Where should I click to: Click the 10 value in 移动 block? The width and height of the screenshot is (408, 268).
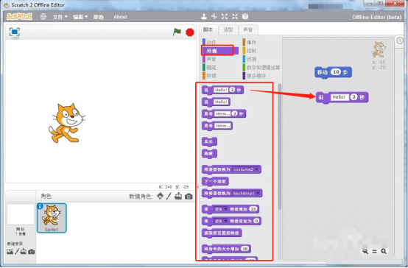336,72
